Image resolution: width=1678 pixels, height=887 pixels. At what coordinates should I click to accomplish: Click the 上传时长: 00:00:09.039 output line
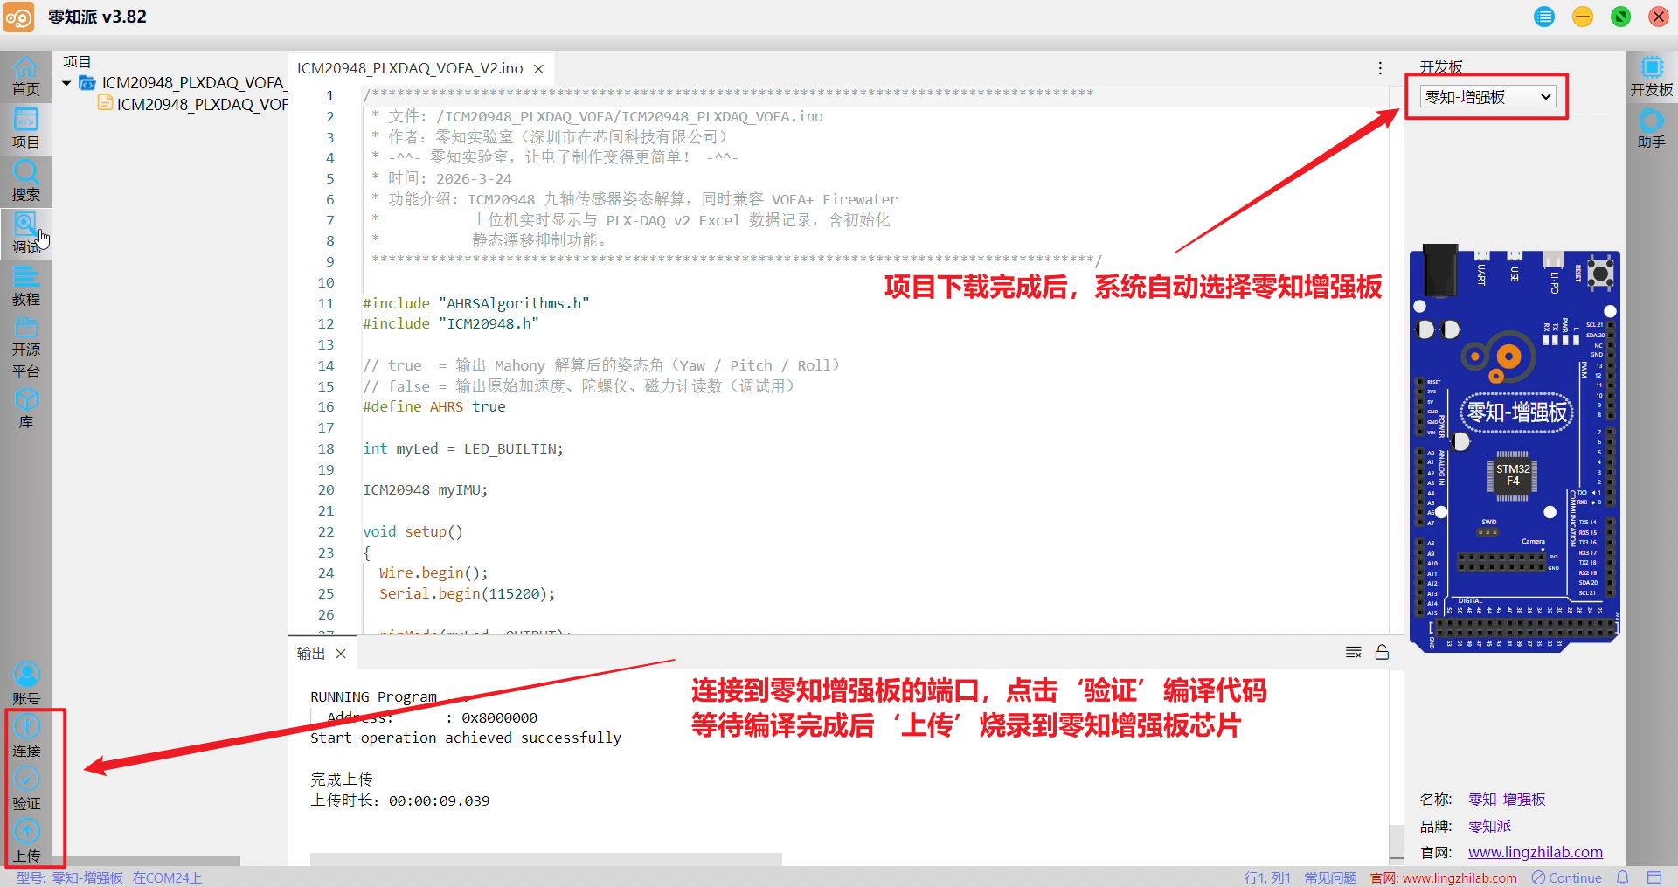(x=399, y=800)
